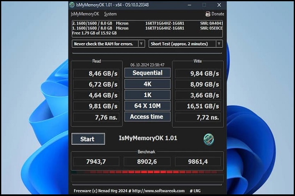Select the Sequential test button
The image size is (295, 196).
tap(147, 73)
